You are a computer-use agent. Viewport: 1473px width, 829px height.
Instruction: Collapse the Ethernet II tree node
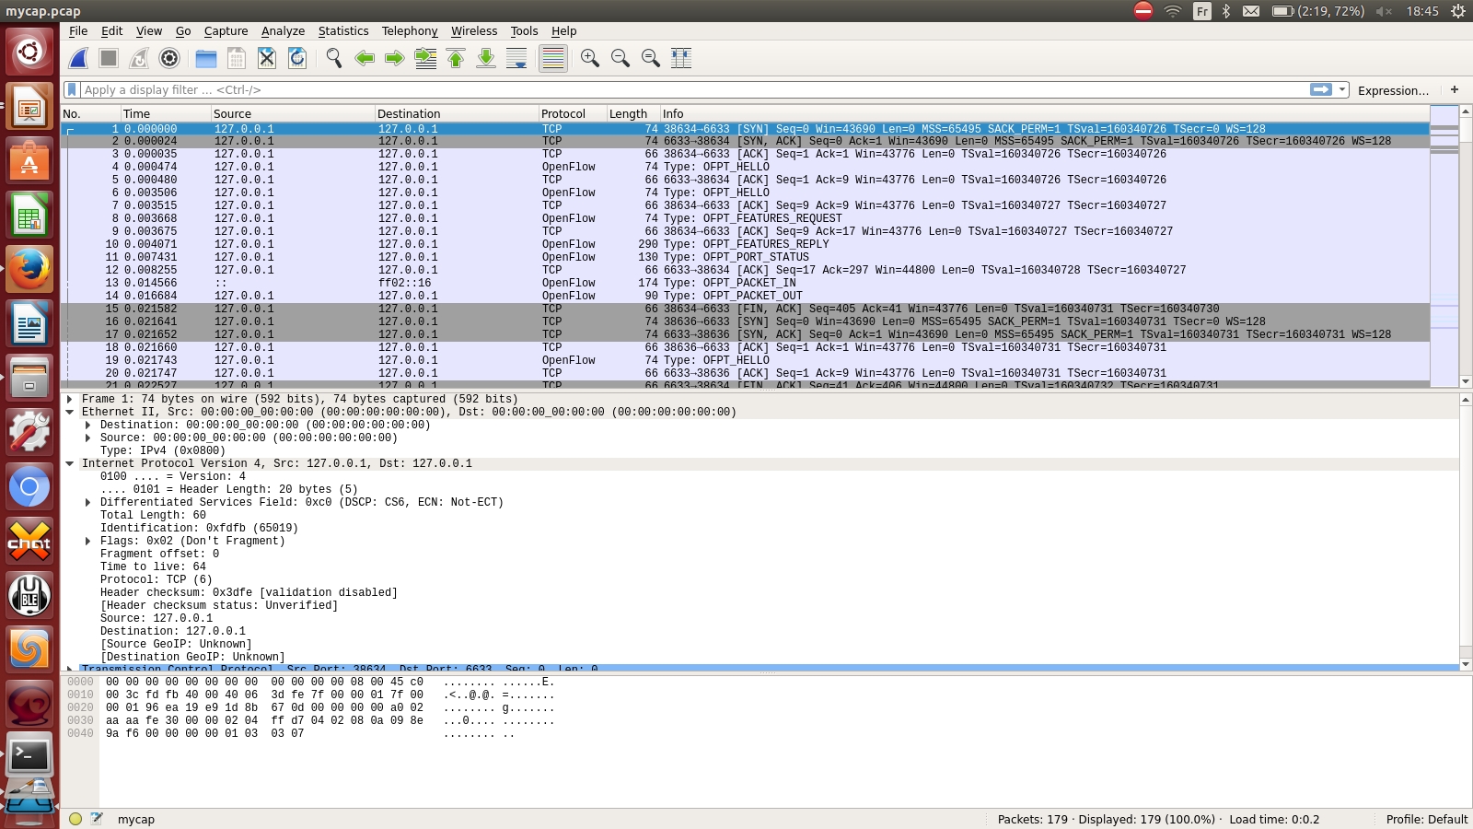(x=69, y=412)
